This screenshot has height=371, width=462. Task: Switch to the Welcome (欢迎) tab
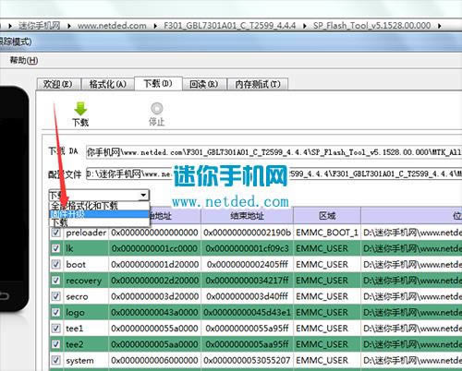pyautogui.click(x=58, y=84)
